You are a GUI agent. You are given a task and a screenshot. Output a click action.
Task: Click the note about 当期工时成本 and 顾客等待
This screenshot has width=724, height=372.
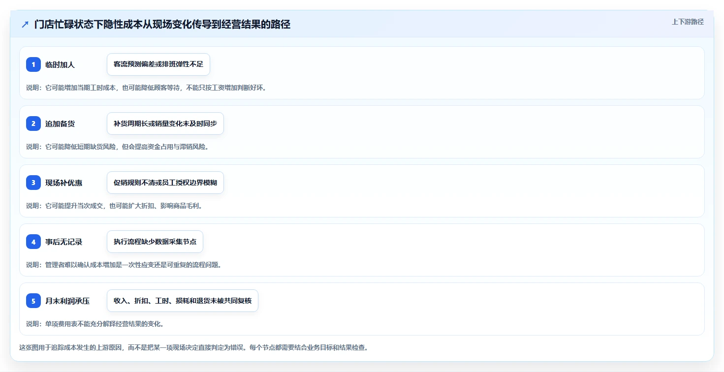[x=146, y=88]
